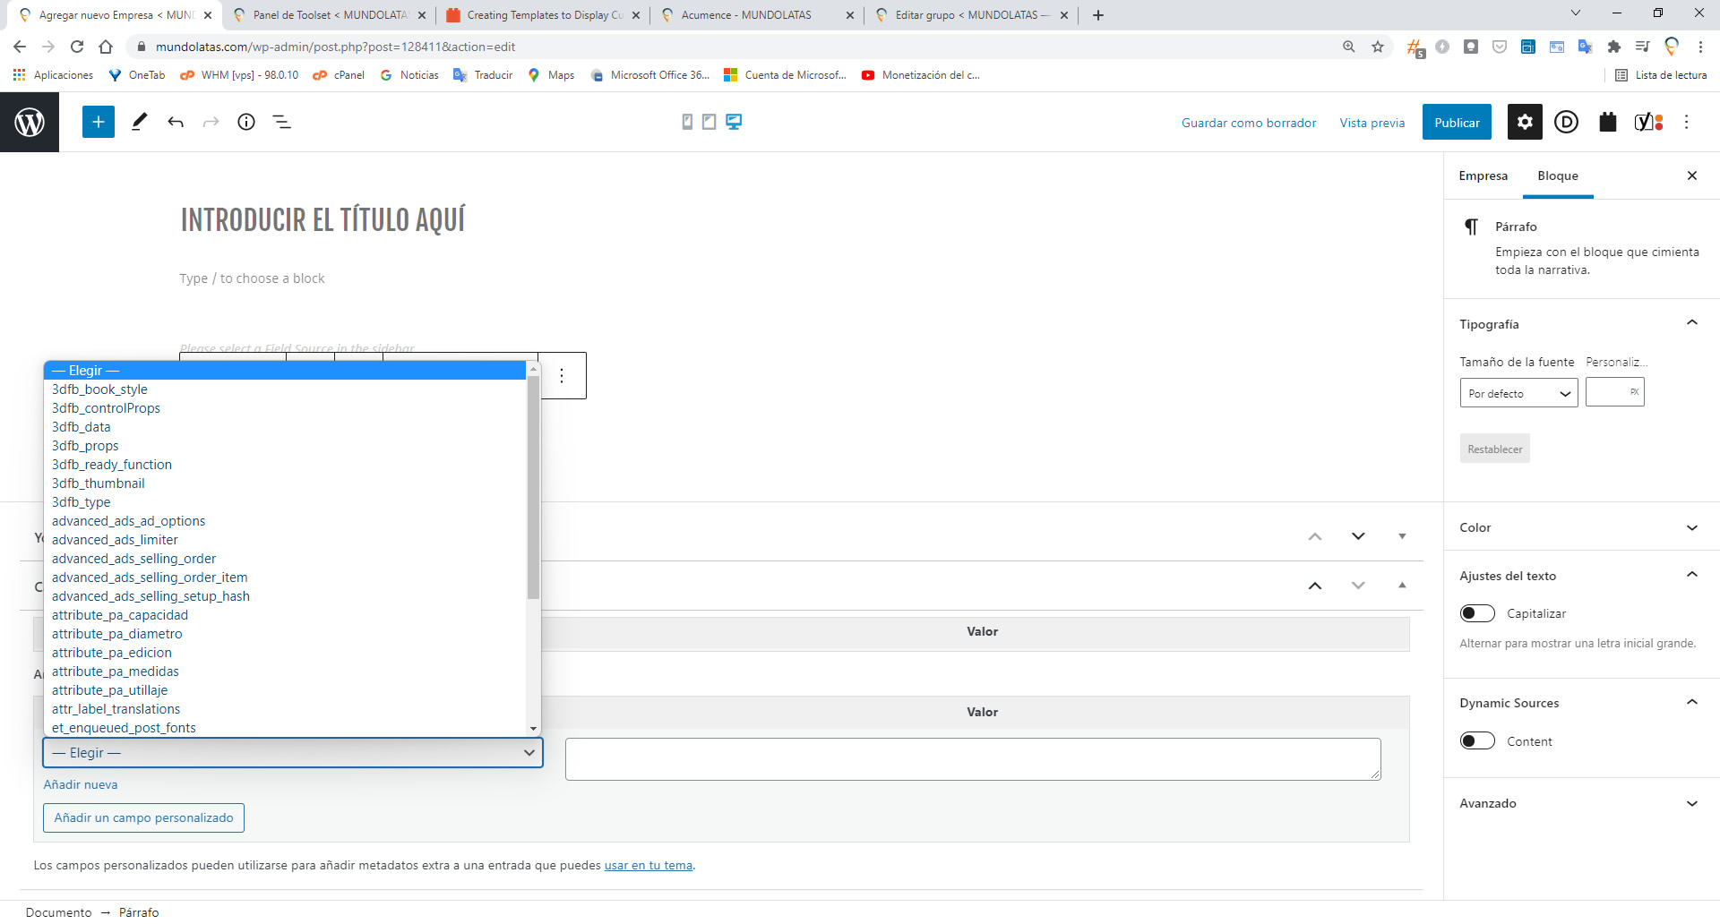Viewport: 1720px width, 924px height.
Task: Open the settings gear icon
Action: tap(1525, 122)
